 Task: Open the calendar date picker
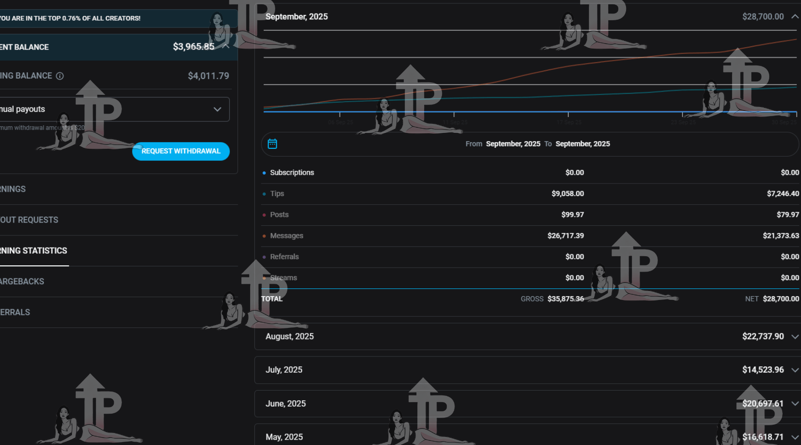(x=272, y=144)
